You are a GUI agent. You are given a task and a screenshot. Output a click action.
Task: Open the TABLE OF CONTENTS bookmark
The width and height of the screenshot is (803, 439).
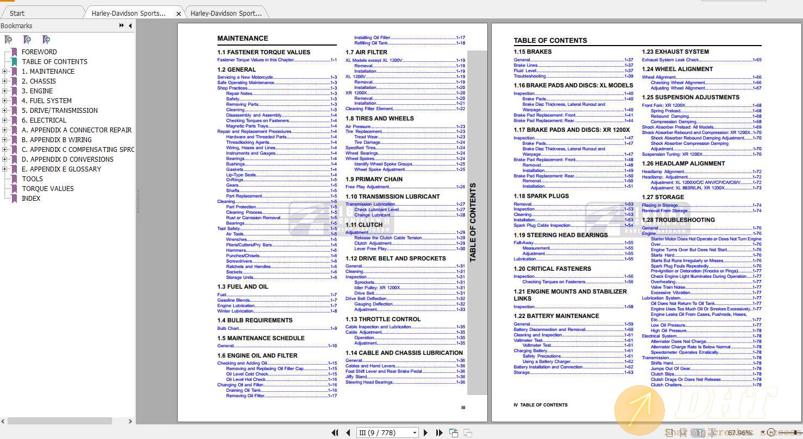click(x=54, y=62)
